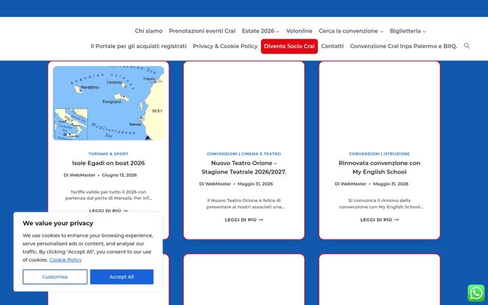Image resolution: width=488 pixels, height=305 pixels.
Task: Click Leggi di più under My English School
Action: point(380,220)
